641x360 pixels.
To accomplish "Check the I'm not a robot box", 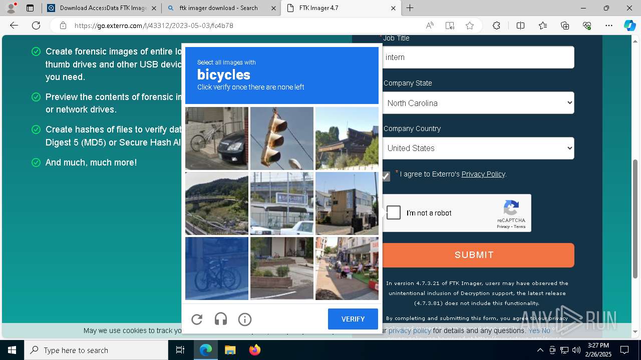I will (x=394, y=212).
